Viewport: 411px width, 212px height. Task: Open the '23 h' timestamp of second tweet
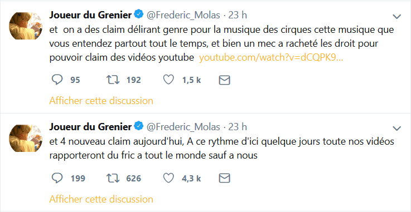tap(238, 127)
